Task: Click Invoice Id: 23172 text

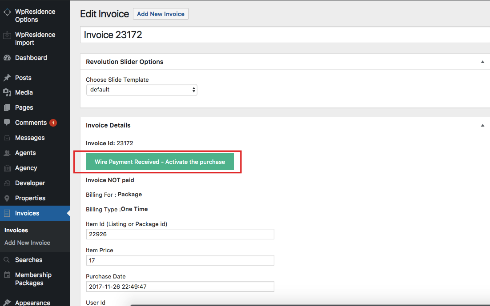Action: pos(109,143)
